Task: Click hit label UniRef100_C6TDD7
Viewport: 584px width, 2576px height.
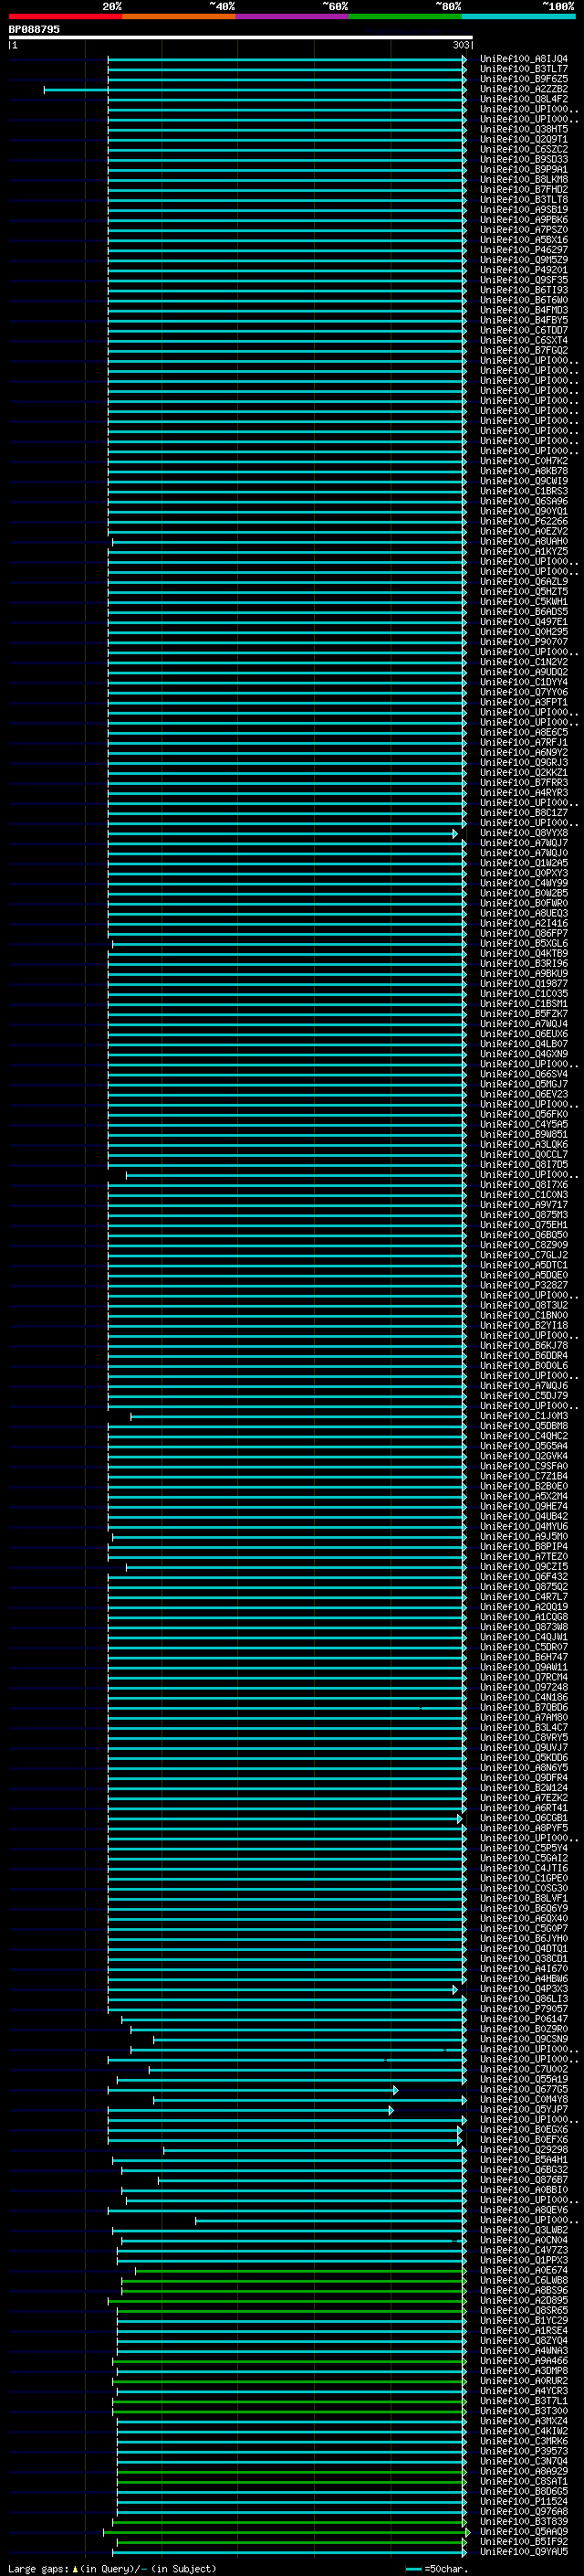Action: pos(523,330)
